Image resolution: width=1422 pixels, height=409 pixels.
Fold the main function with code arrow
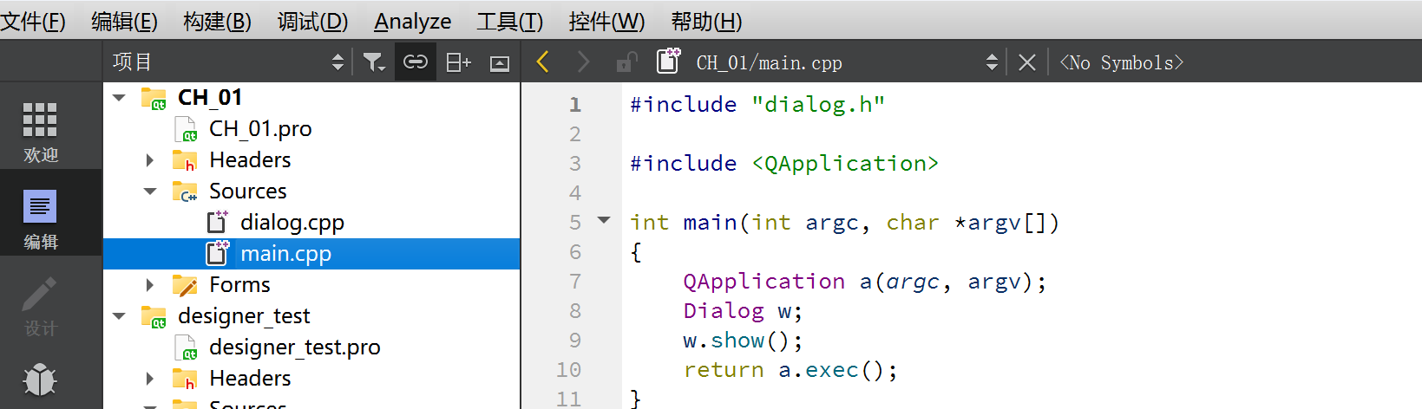604,221
